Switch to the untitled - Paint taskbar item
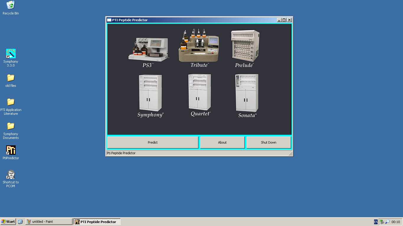403x226 pixels. pyautogui.click(x=48, y=221)
